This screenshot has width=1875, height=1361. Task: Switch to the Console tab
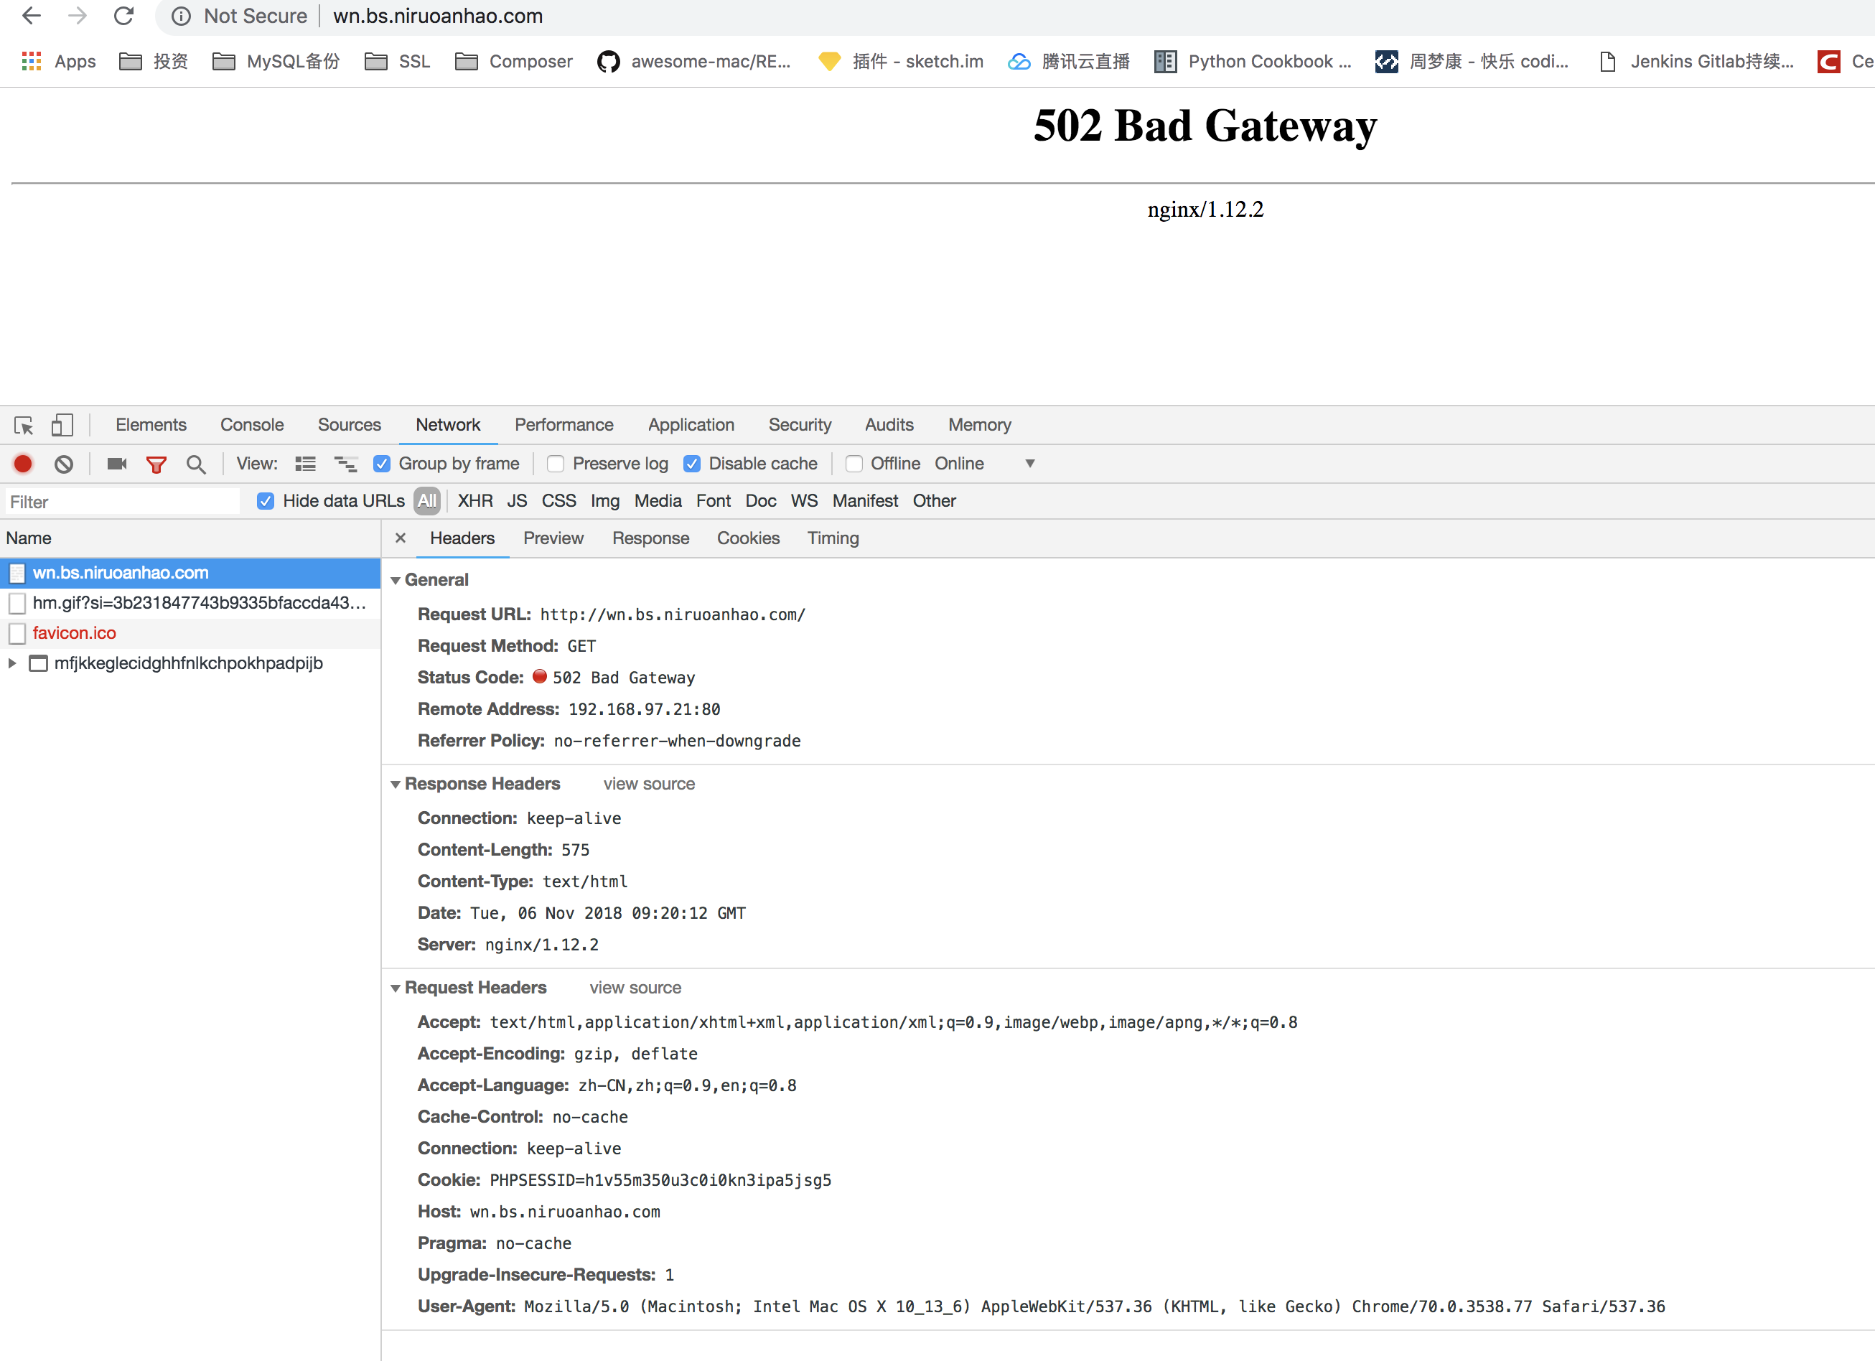251,424
